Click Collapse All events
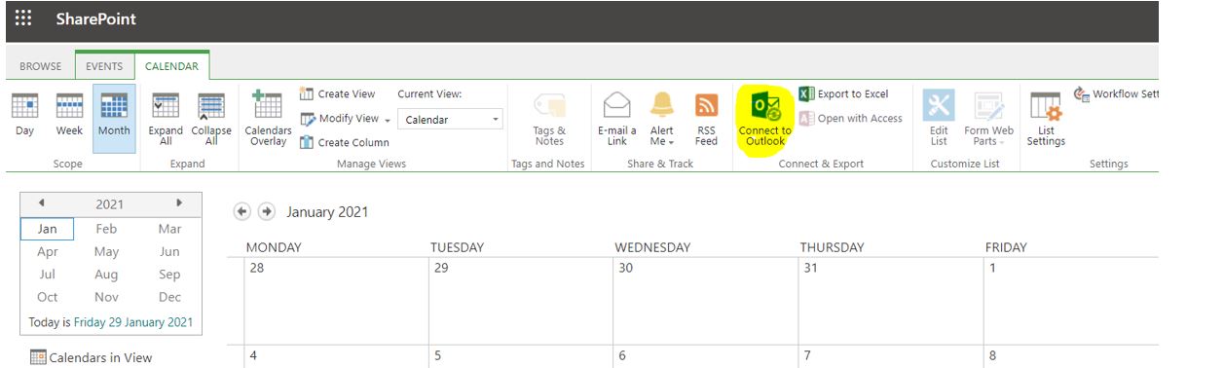The image size is (1224, 368). coord(211,119)
